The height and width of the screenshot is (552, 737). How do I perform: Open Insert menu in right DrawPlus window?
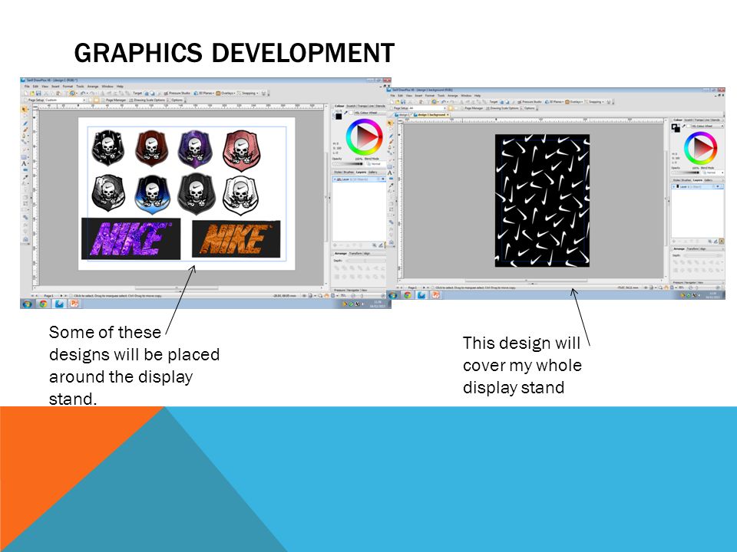click(x=419, y=96)
